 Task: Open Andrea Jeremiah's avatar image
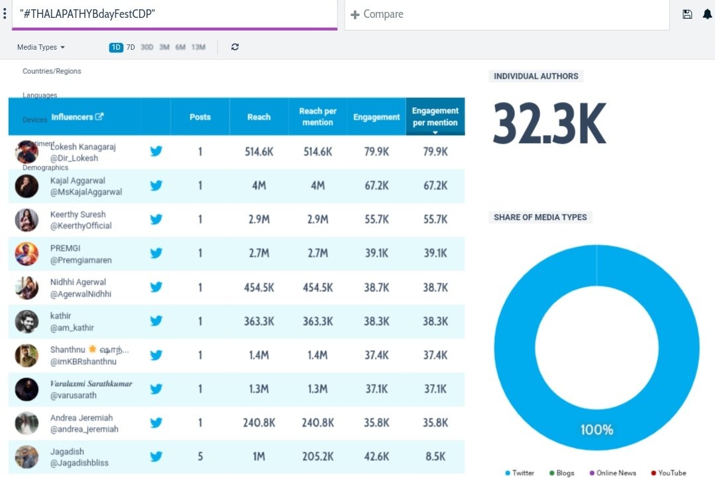pyautogui.click(x=27, y=423)
